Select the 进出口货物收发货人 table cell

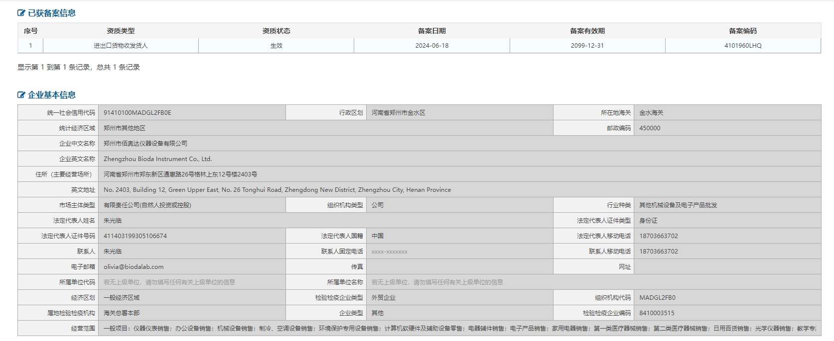(121, 46)
